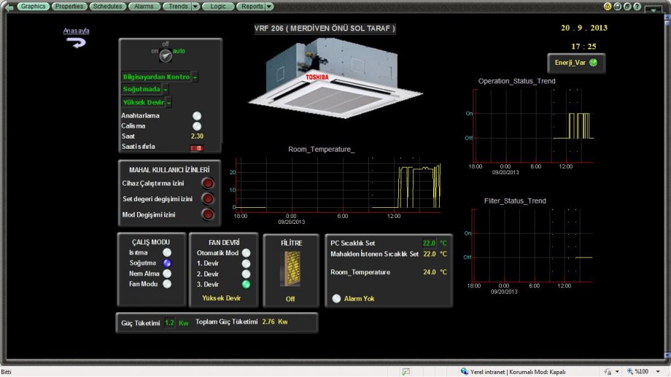Click the zoom magnifier icon in status bar
Image resolution: width=671 pixels, height=377 pixels.
[630, 371]
